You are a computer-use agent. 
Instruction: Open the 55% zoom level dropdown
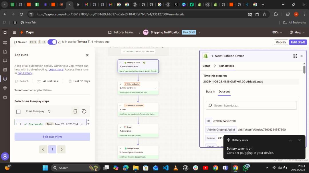tap(277, 32)
